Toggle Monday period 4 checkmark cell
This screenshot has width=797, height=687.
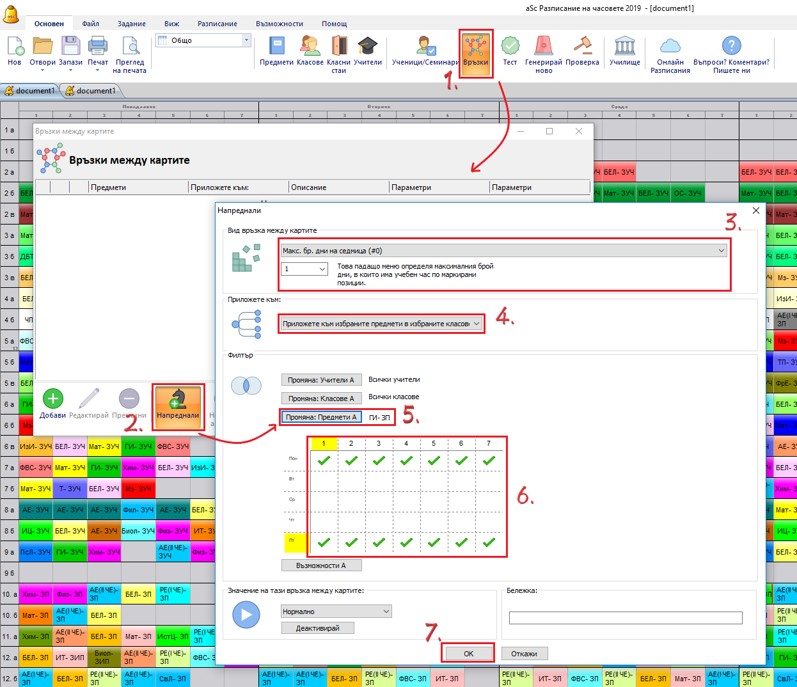coord(406,460)
